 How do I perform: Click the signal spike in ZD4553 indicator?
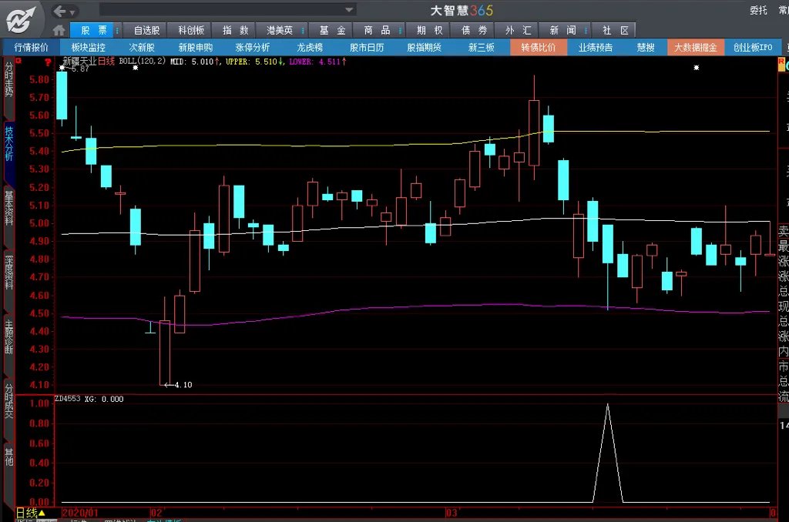click(x=607, y=407)
